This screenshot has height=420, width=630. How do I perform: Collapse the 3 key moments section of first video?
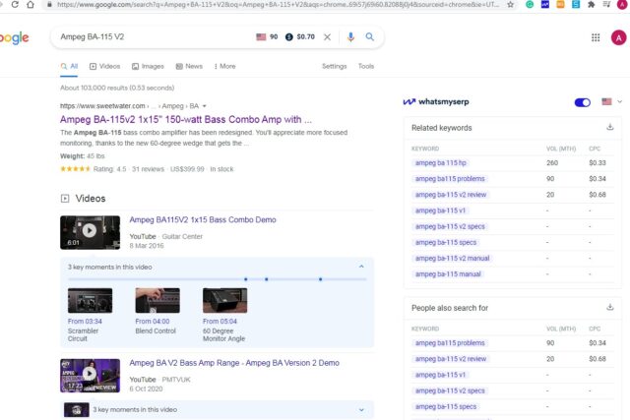pos(361,267)
